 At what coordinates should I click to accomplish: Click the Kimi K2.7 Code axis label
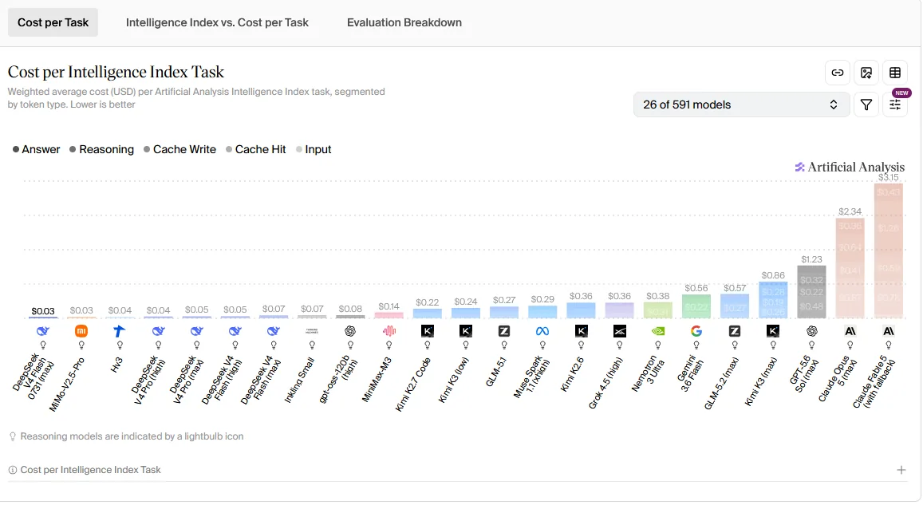pyautogui.click(x=412, y=384)
